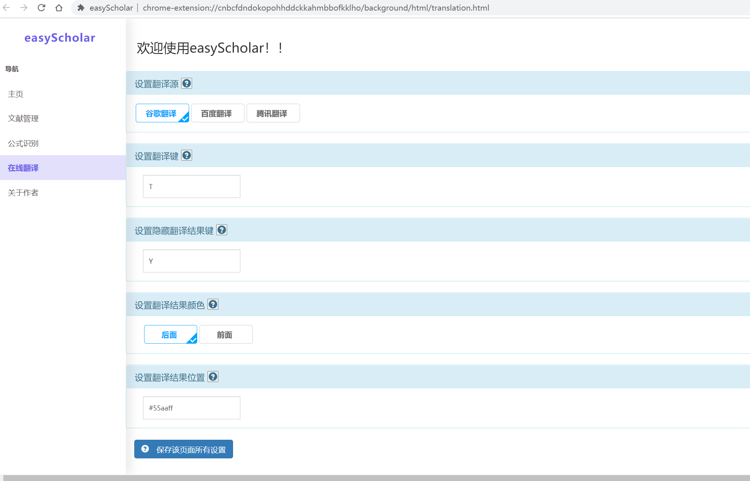Viewport: 750px width, 481px height.
Task: Click the extension puzzle icon in address bar
Action: pyautogui.click(x=81, y=8)
